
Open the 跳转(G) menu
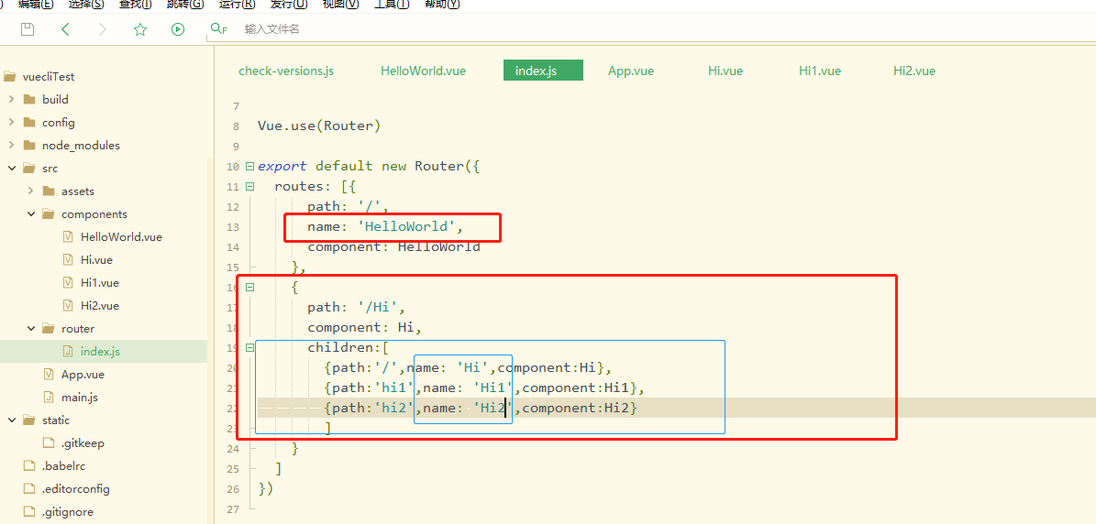186,5
